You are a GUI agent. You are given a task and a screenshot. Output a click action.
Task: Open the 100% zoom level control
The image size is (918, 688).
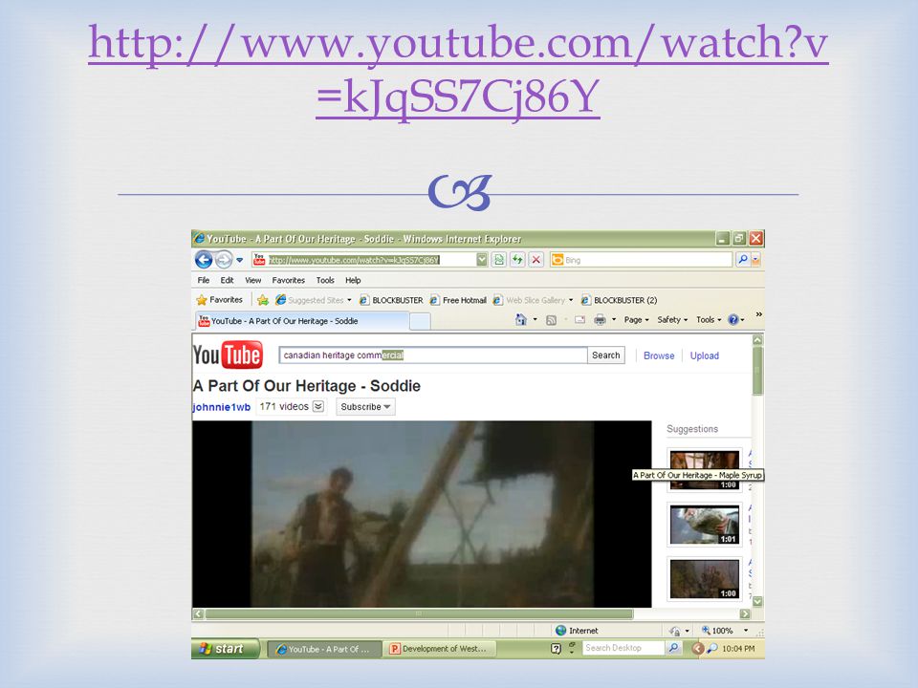725,630
